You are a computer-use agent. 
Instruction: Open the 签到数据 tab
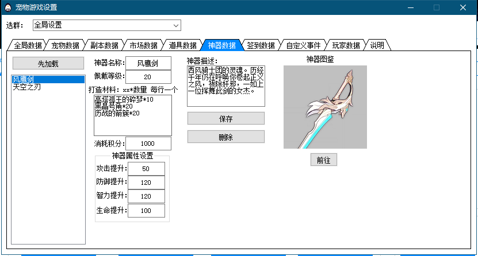(x=261, y=45)
